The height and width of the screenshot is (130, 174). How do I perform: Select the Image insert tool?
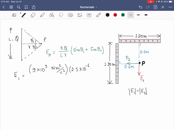(x=80, y=15)
